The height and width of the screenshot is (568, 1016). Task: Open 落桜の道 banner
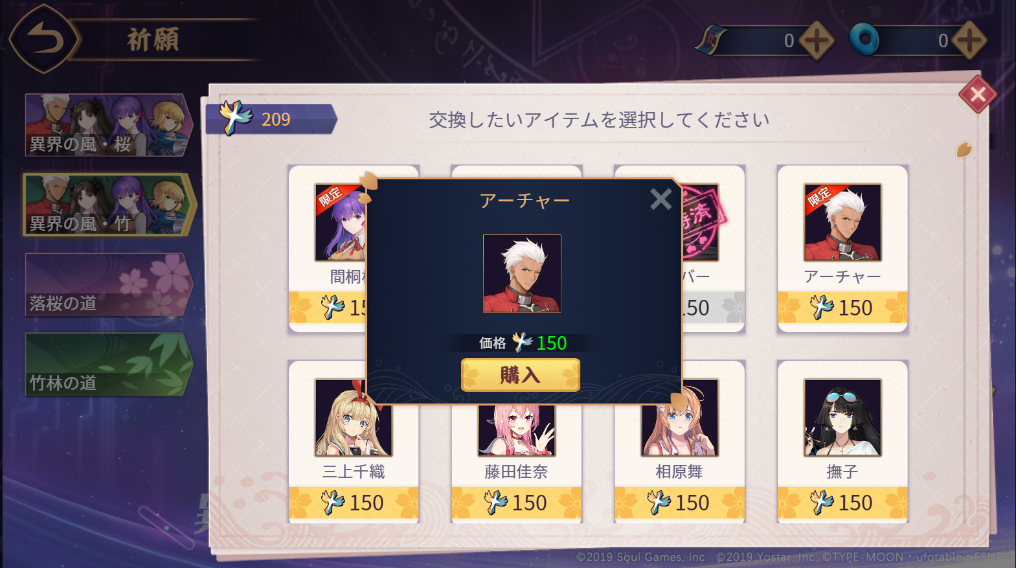tap(109, 284)
